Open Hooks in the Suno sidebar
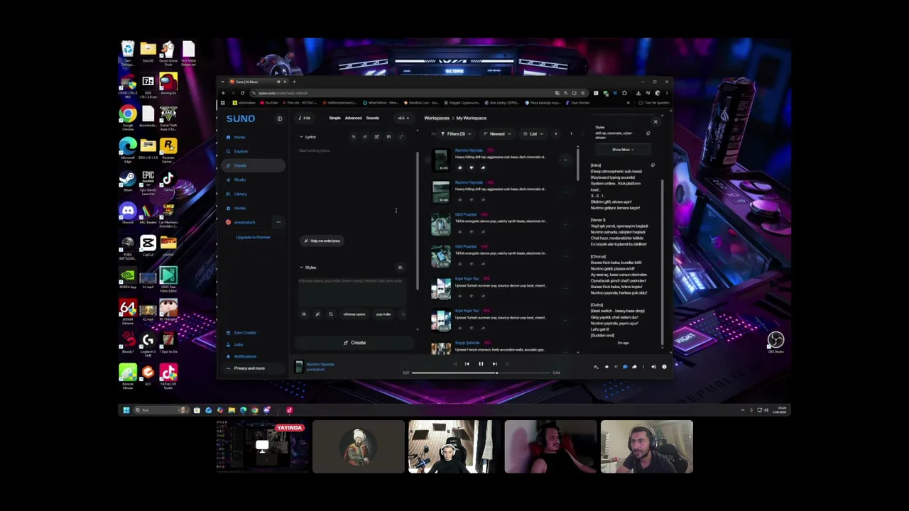Image resolution: width=909 pixels, height=511 pixels. 240,208
